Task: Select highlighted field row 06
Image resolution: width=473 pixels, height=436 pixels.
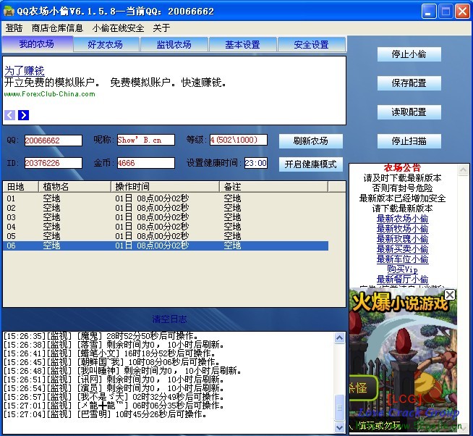Action: pos(166,246)
